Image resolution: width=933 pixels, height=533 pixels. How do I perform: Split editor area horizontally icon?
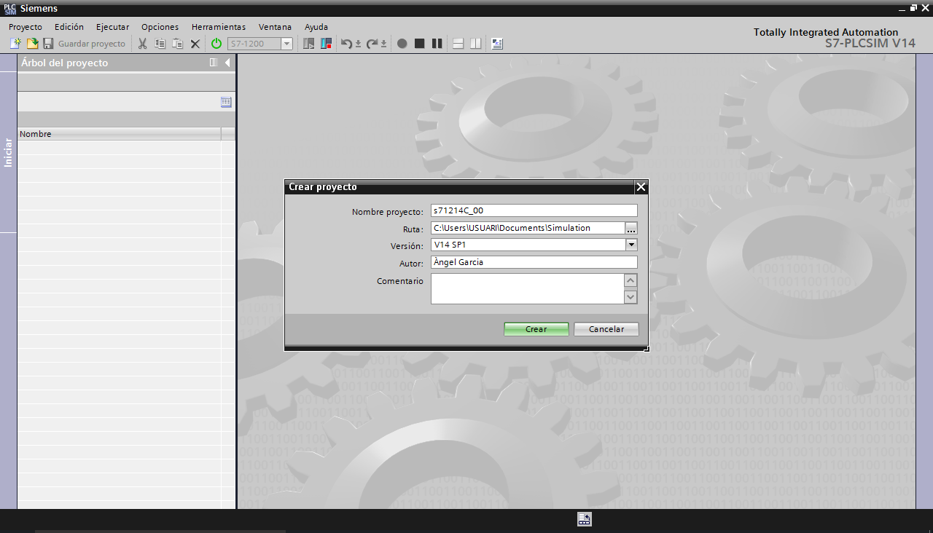click(458, 44)
